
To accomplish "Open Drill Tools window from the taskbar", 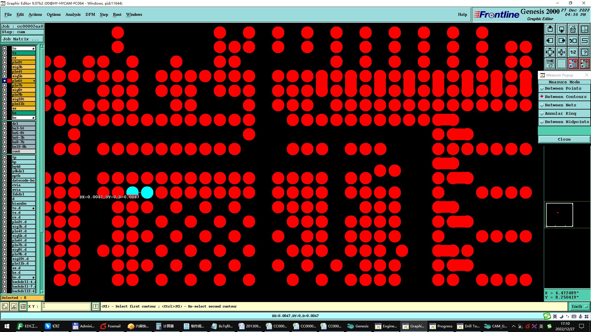I will 468,326.
